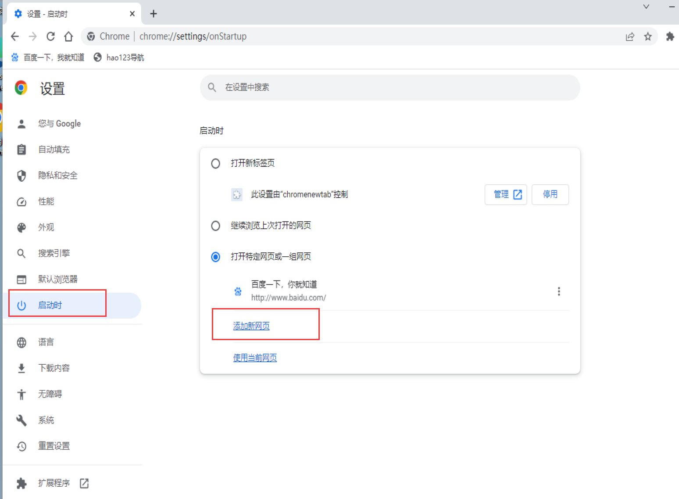Viewport: 679px width, 499px height.
Task: Open the extensions puzzle icon in toolbar
Action: coord(670,36)
